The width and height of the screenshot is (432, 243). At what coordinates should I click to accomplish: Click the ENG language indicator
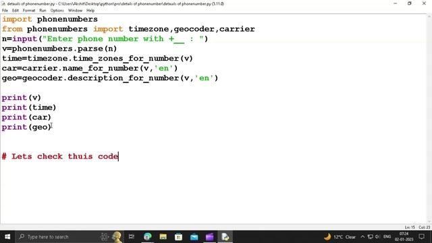(387, 237)
